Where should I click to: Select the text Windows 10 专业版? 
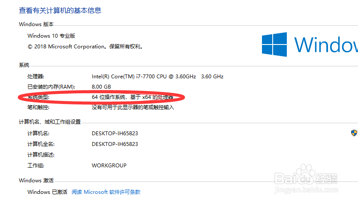51,36
